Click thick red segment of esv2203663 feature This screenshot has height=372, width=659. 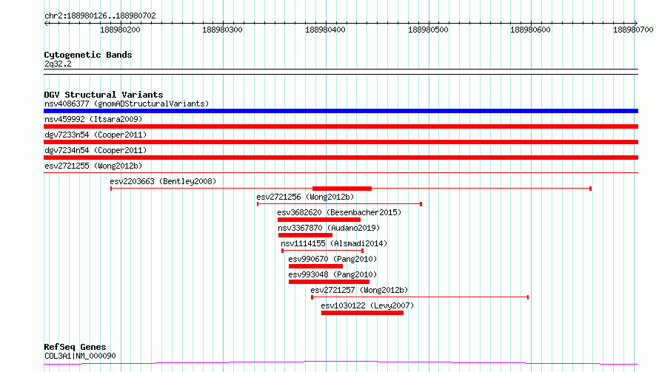pyautogui.click(x=342, y=189)
